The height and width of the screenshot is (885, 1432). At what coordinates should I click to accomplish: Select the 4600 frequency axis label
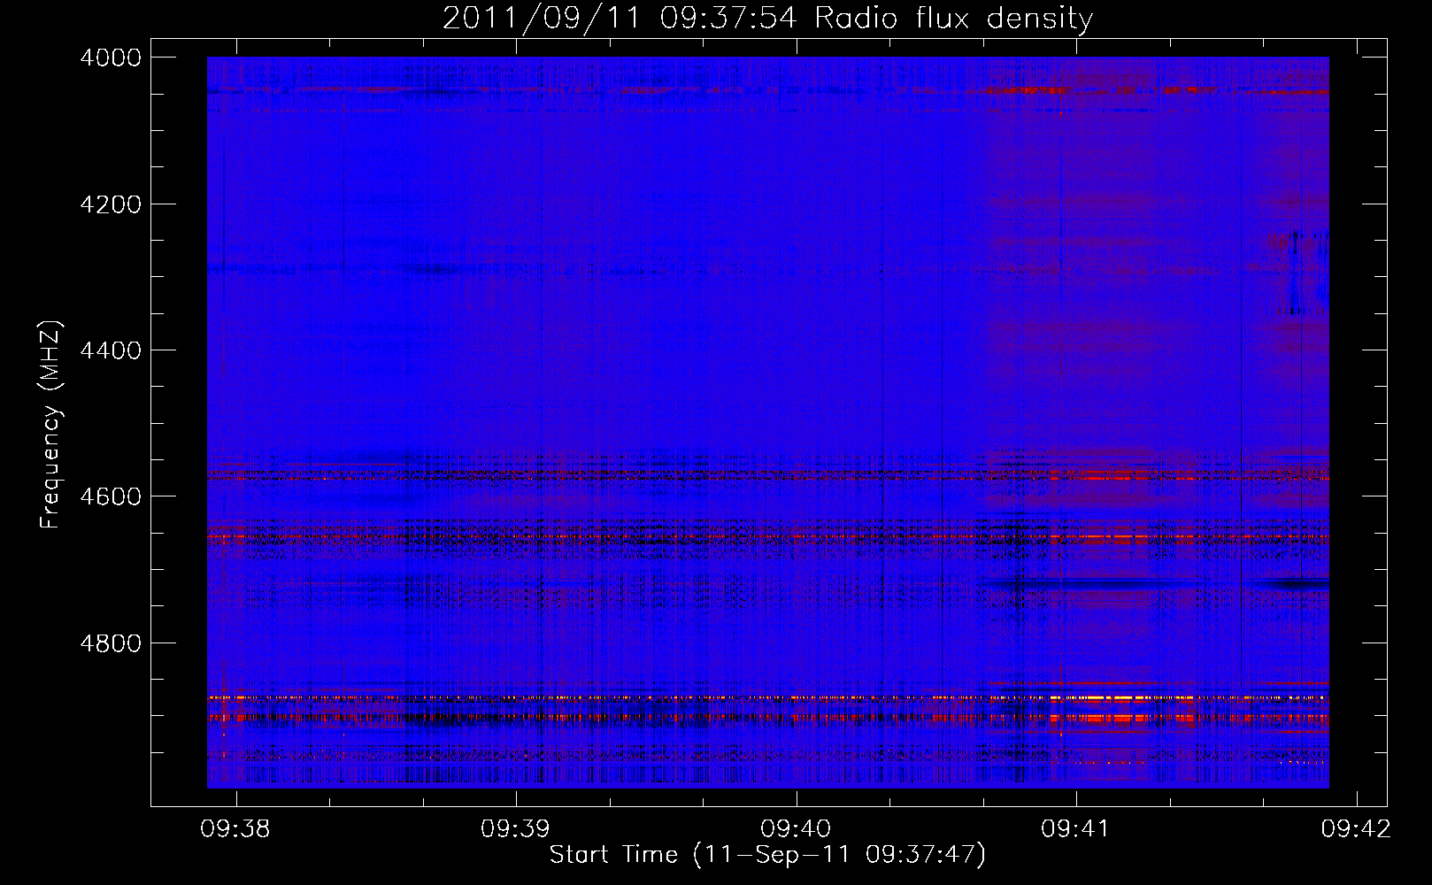[111, 496]
